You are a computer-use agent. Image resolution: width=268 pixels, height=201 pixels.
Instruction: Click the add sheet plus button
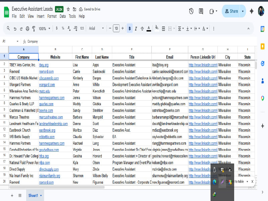click(12, 196)
